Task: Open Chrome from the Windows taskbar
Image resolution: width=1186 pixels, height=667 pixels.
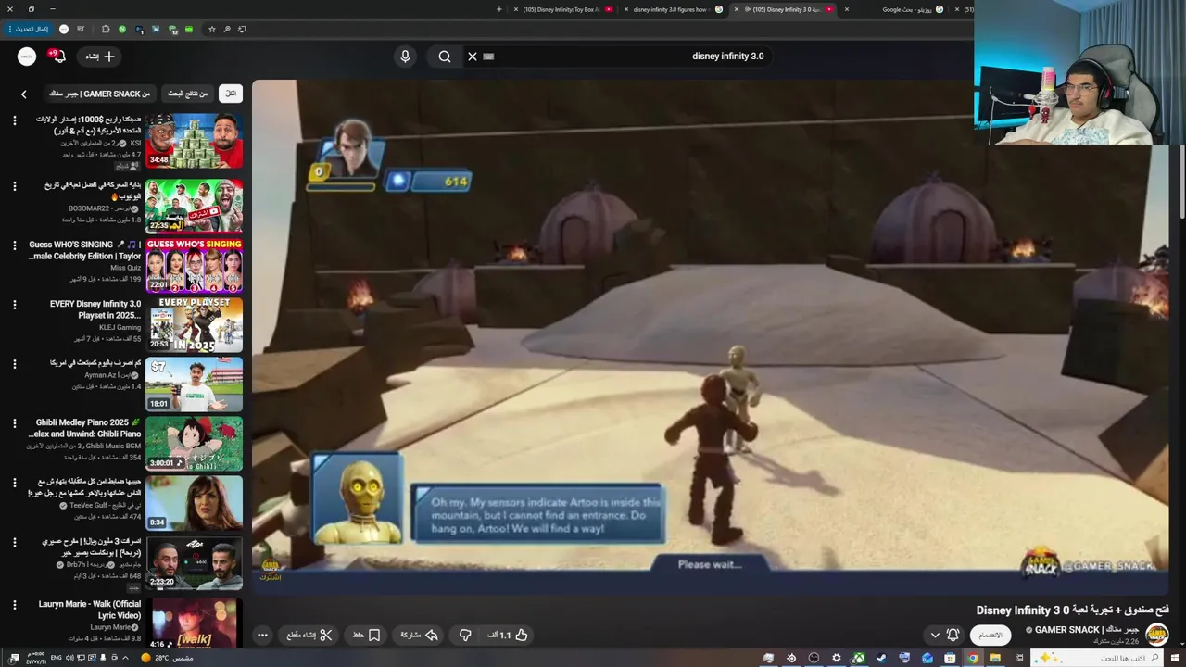Action: pos(973,658)
